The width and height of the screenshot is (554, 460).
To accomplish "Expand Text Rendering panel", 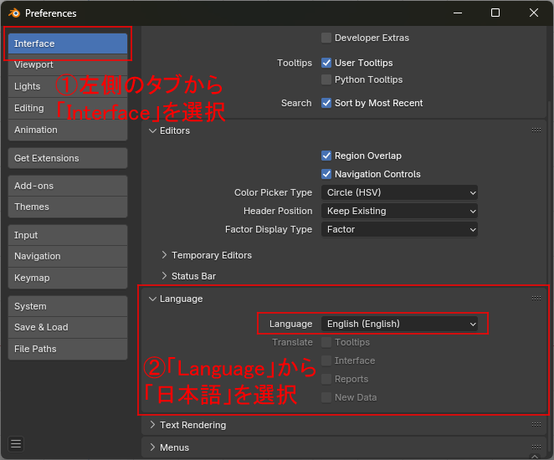I will coord(152,425).
